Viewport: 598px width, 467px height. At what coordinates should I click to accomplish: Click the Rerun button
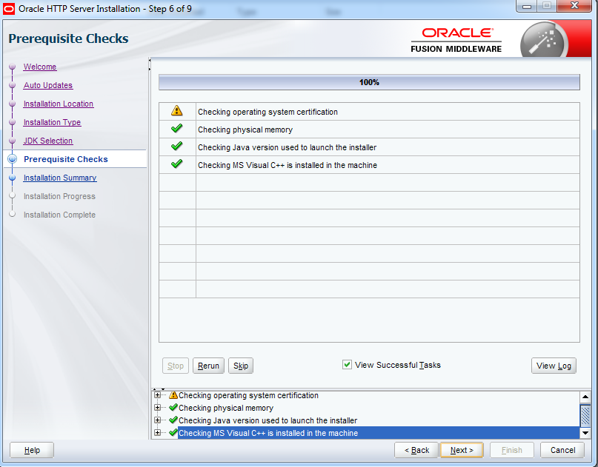(x=208, y=366)
